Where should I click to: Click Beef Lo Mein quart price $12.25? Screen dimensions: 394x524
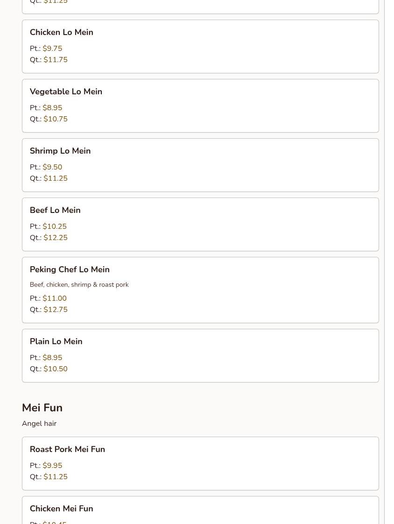point(56,238)
